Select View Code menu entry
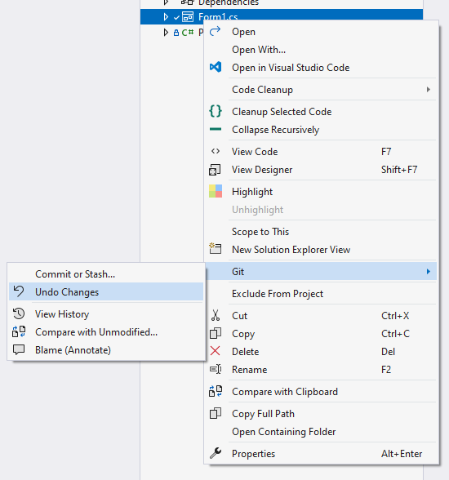Screen dimensions: 449x480 [321, 152]
